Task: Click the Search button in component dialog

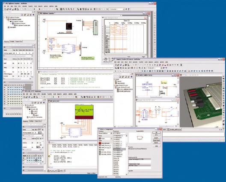Action: pyautogui.click(x=156, y=138)
